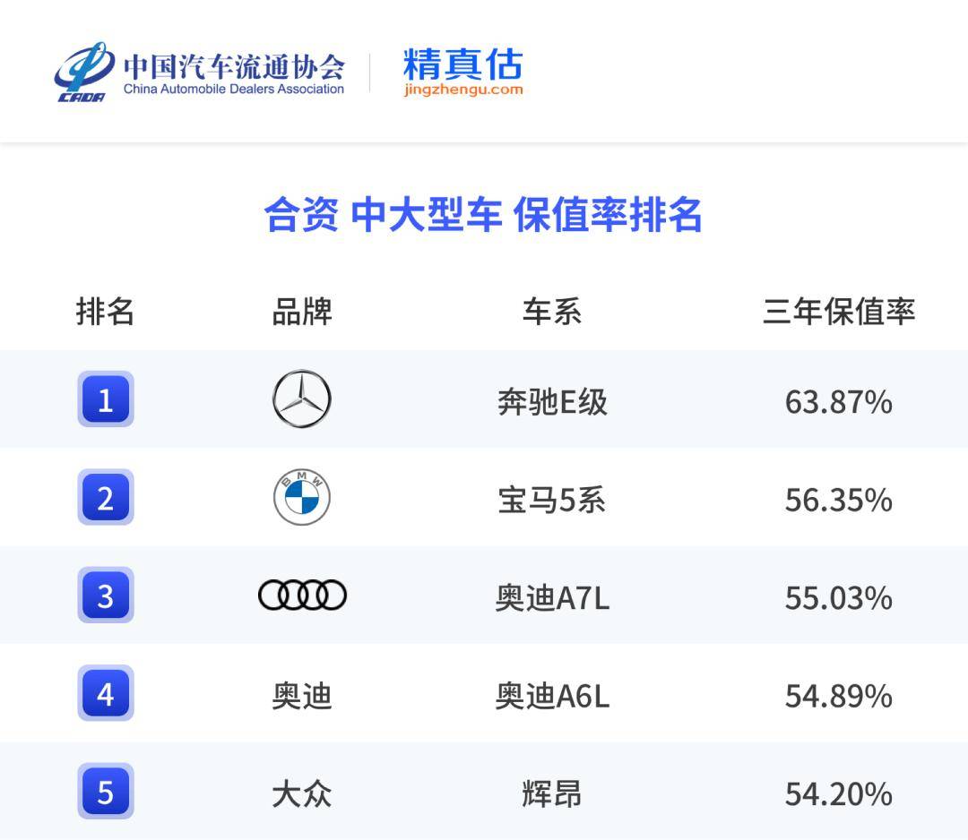Screen dimensions: 968x840
Task: Click the BMW roundel logo
Action: coord(302,498)
